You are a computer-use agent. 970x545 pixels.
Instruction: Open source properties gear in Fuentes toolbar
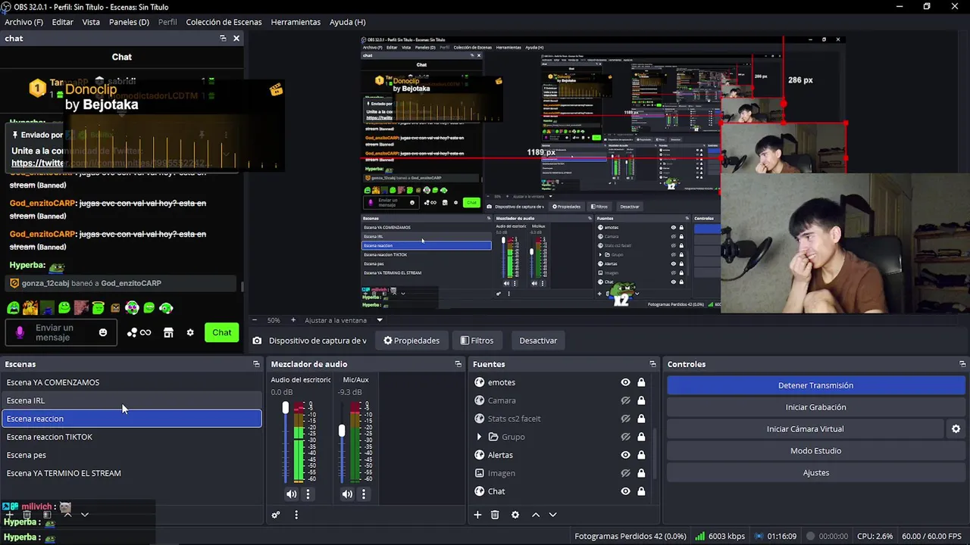pos(515,515)
